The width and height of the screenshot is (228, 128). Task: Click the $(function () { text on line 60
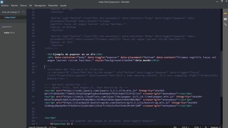pos(61,124)
